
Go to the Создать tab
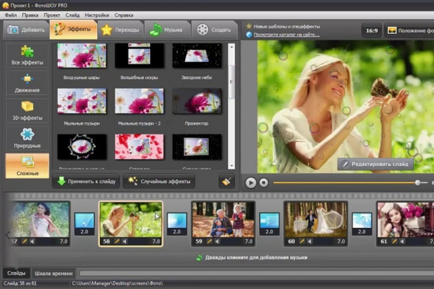214,30
